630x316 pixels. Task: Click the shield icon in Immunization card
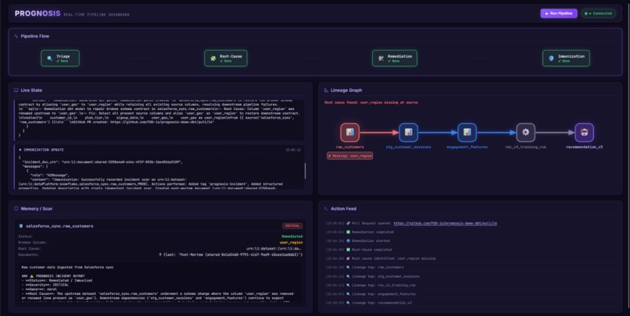click(x=551, y=59)
